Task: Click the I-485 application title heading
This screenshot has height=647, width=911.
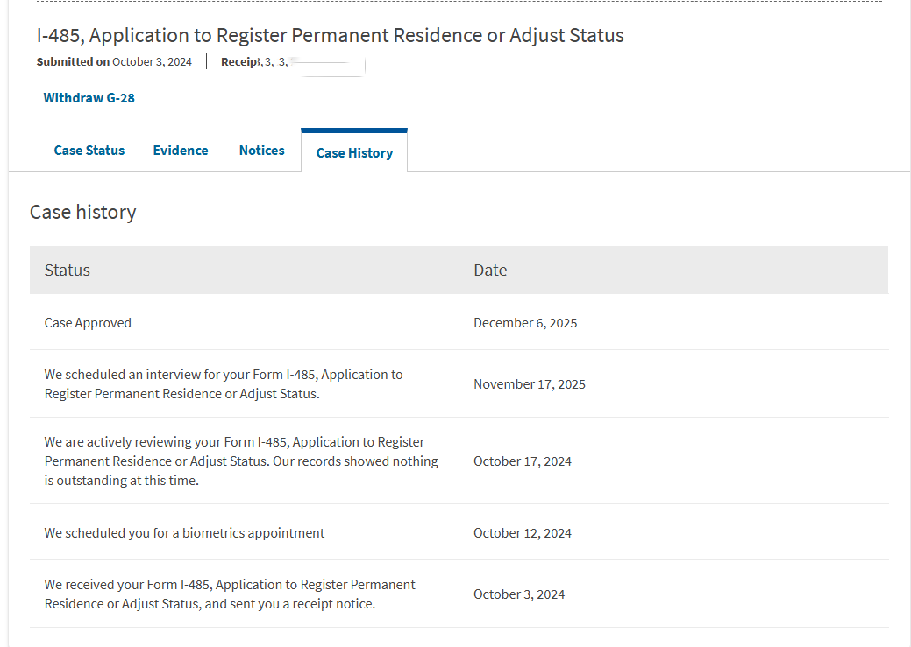Action: (x=331, y=36)
